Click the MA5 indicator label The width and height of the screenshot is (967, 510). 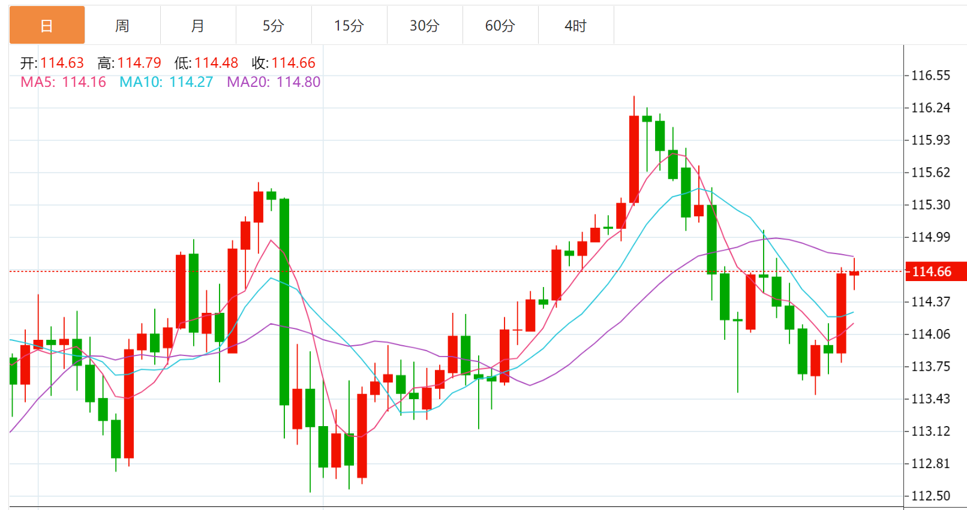(63, 82)
